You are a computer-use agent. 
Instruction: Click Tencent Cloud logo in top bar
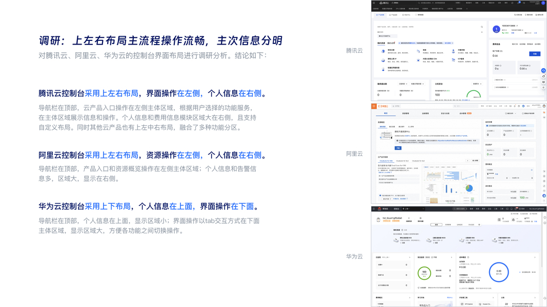coord(384,3)
